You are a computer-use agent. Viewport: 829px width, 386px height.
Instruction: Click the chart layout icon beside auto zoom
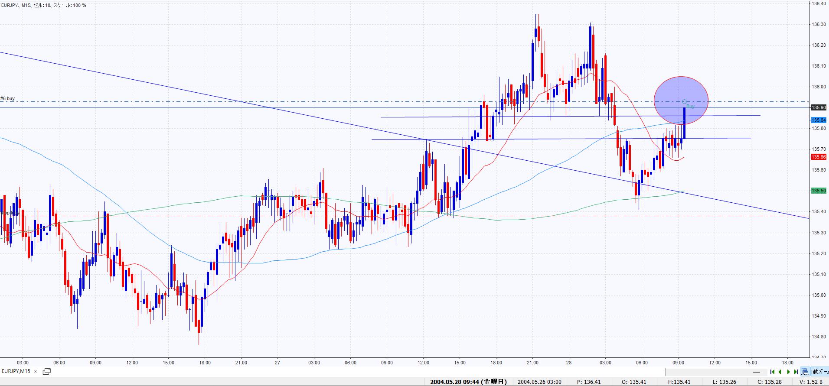point(805,372)
